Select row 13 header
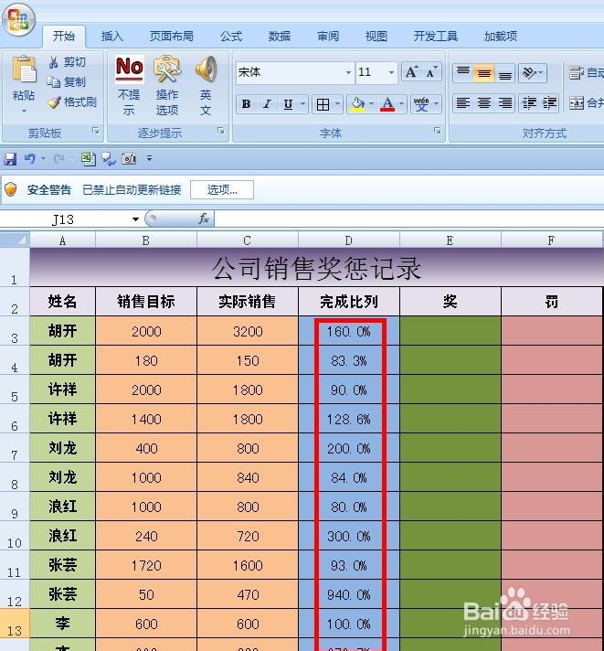604x651 pixels. pos(15,624)
